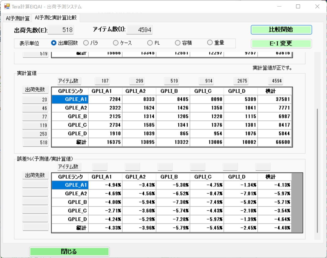Click the total cell showing 16375

pyautogui.click(x=105, y=142)
